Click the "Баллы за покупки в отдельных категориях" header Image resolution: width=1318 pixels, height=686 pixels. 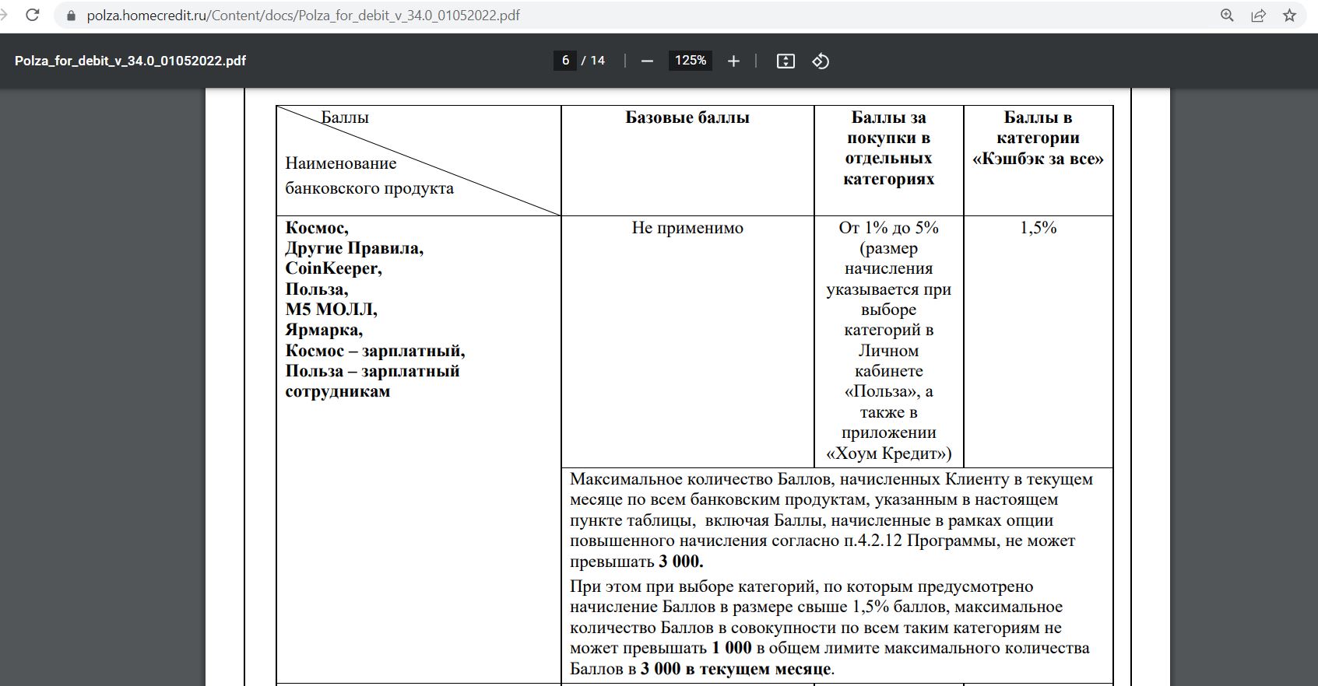pyautogui.click(x=888, y=148)
